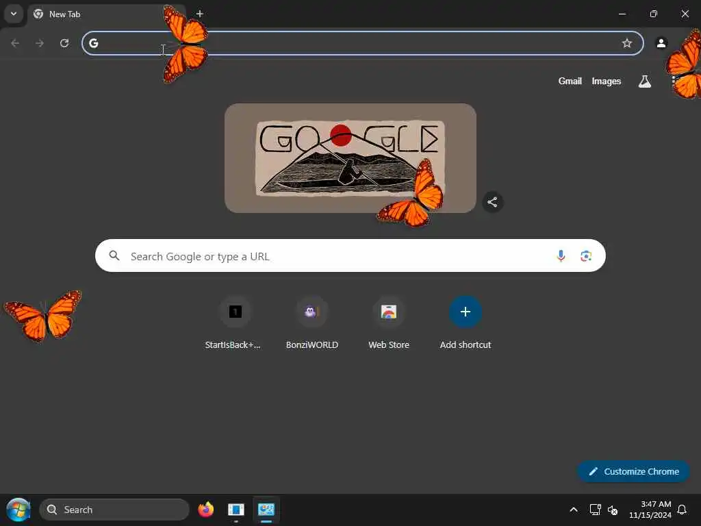Open the Web Store shortcut

[x=389, y=323]
